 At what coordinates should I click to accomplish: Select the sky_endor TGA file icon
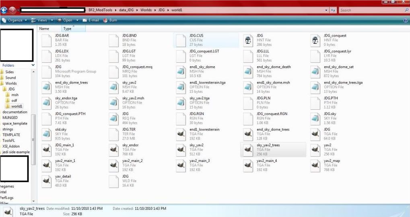114,150
